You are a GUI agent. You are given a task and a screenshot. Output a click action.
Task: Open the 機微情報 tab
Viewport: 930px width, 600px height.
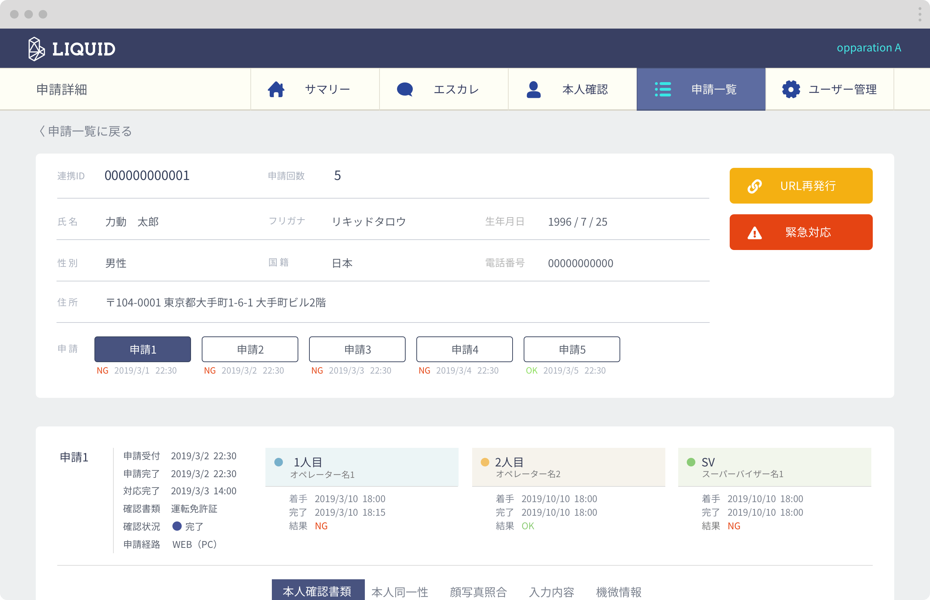pos(619,592)
